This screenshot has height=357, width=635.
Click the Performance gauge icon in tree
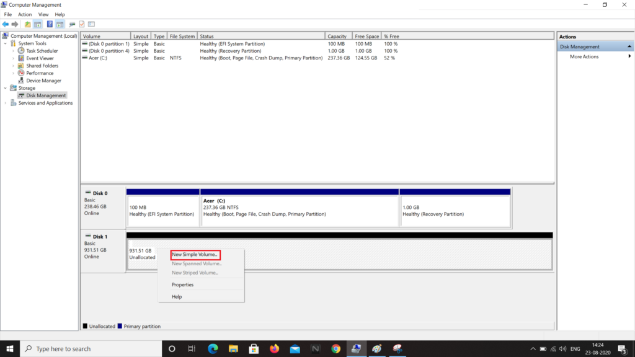click(x=21, y=73)
